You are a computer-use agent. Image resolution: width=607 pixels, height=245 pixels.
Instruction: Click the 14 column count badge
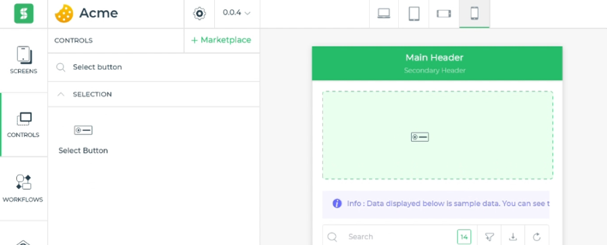click(464, 236)
